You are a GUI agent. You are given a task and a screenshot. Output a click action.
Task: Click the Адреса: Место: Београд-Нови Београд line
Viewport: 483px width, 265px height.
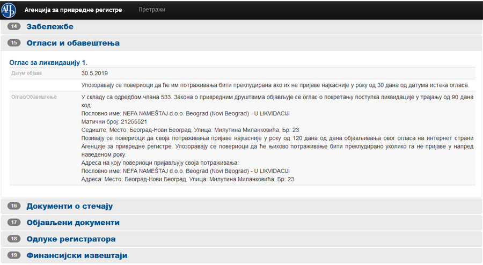[x=188, y=179]
